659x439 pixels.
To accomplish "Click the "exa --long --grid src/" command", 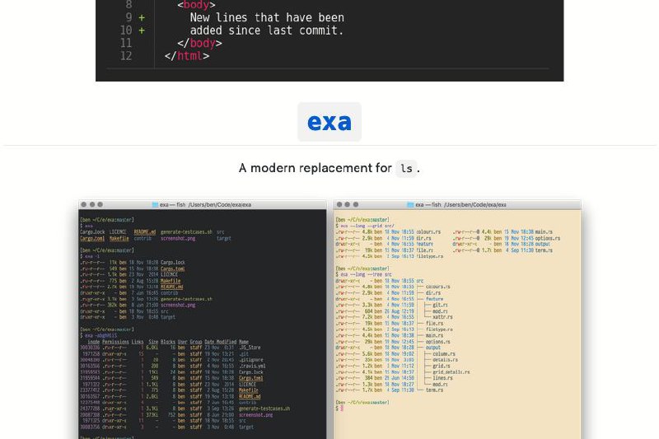I will [x=367, y=226].
